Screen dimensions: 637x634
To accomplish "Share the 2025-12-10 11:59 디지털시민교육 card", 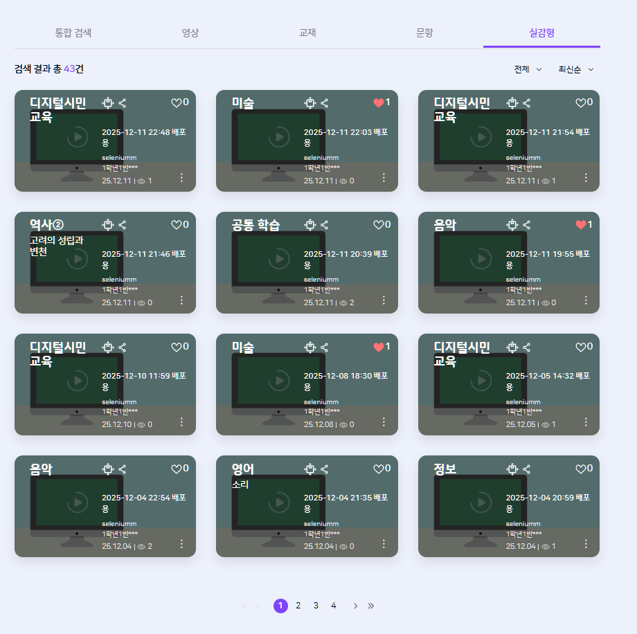I will (122, 347).
